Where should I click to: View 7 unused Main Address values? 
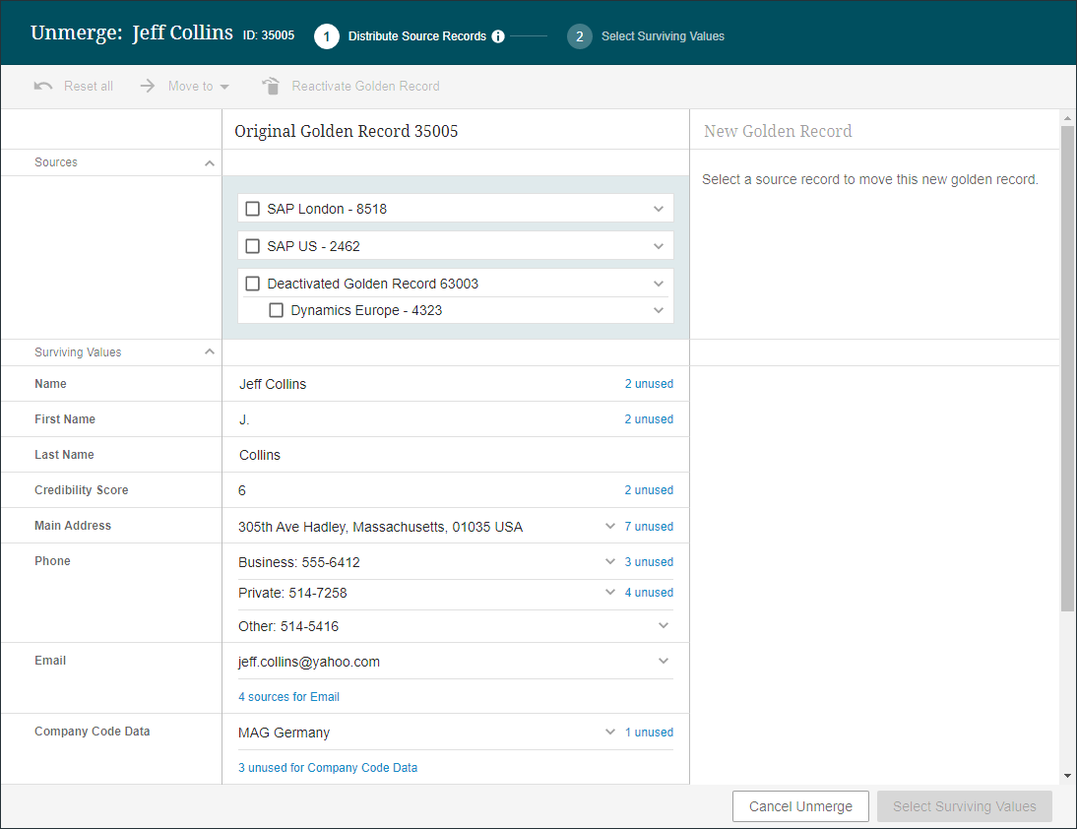[x=649, y=527]
